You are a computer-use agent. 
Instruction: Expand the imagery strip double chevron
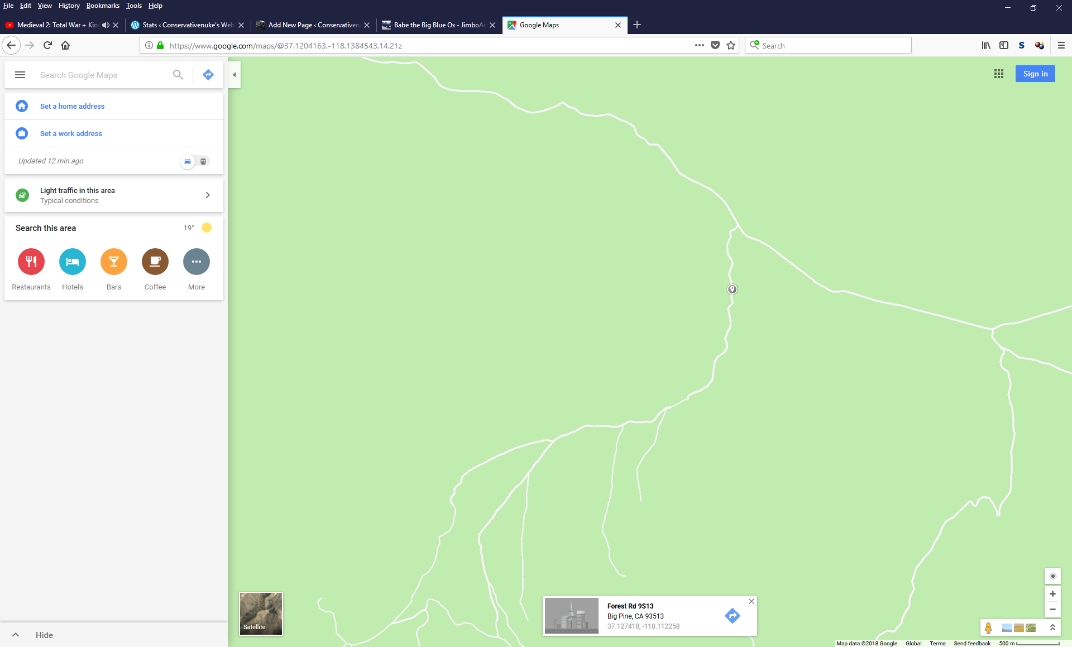point(1052,627)
